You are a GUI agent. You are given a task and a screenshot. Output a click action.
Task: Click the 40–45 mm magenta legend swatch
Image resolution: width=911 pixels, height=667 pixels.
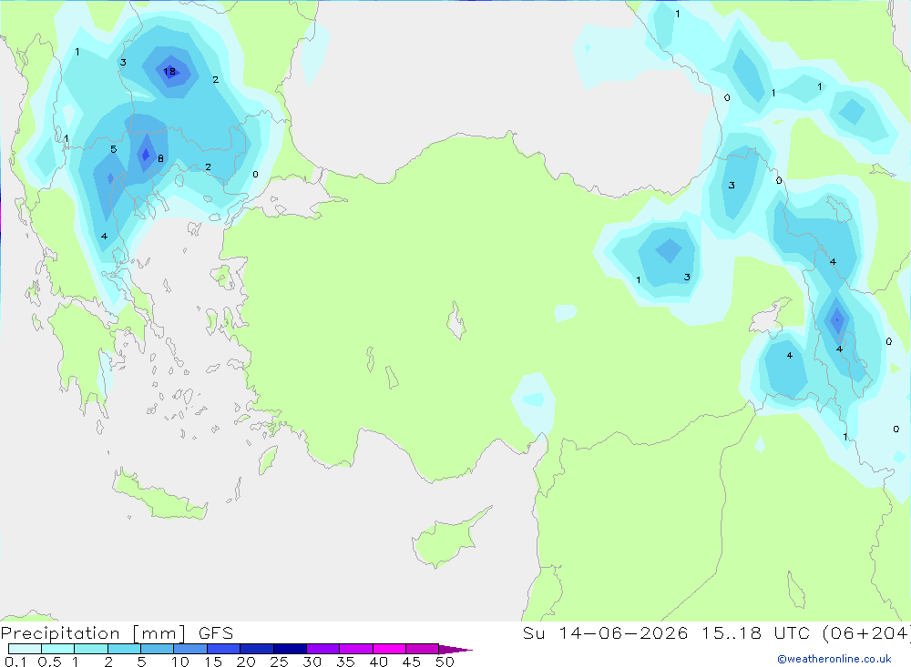pos(389,649)
